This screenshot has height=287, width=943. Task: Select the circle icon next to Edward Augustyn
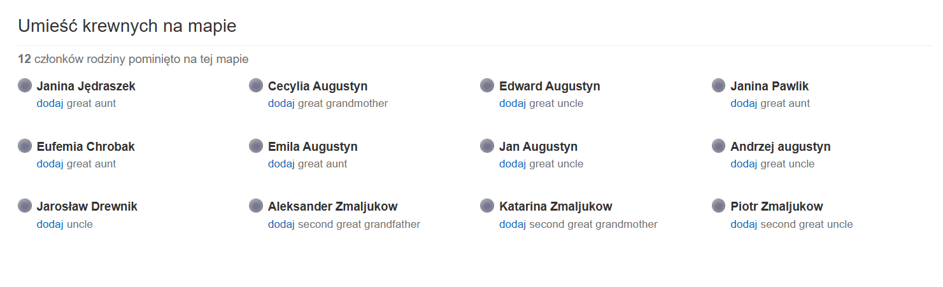[487, 85]
